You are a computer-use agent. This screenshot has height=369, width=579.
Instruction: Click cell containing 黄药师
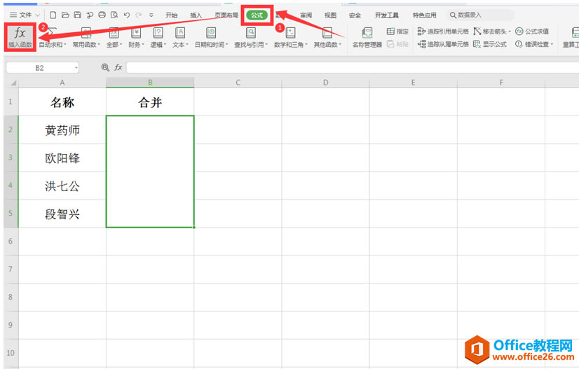click(x=62, y=130)
